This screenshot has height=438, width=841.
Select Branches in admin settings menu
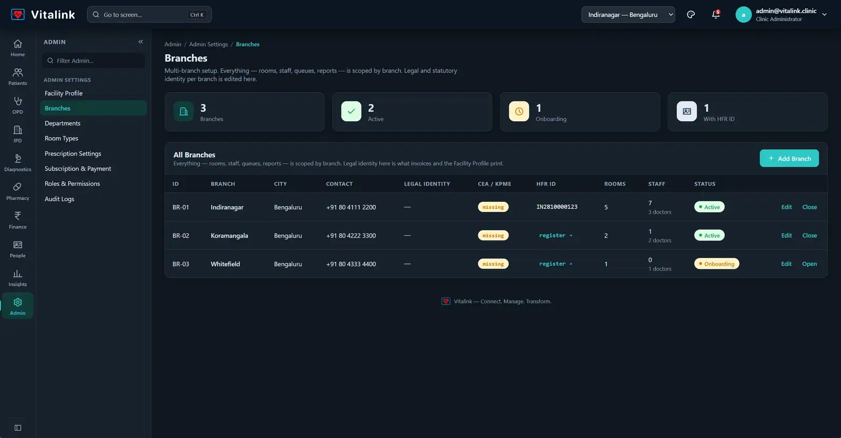click(94, 108)
